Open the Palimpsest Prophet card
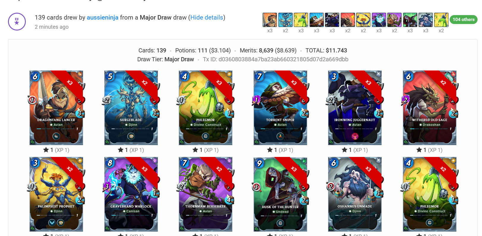This screenshot has height=236, width=482. point(56,194)
